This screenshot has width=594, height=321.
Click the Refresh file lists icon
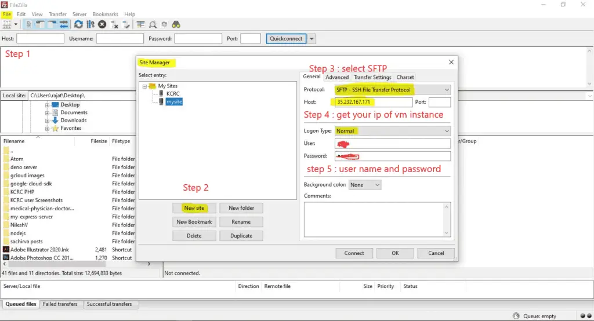78,24
